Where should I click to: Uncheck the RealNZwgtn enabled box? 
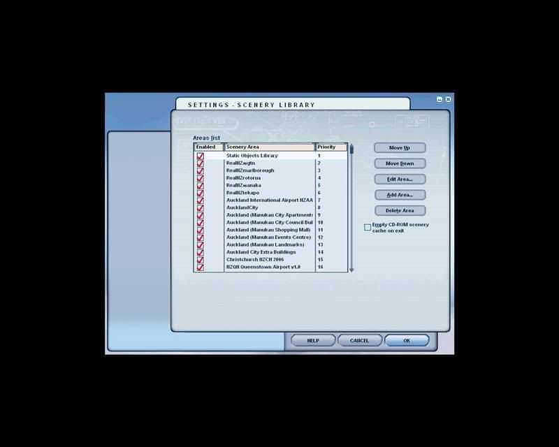point(200,163)
